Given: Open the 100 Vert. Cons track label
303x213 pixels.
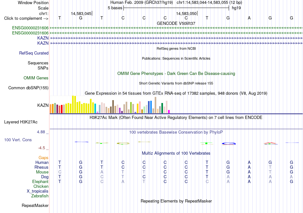Looking at the screenshot, I should (x=18, y=140).
